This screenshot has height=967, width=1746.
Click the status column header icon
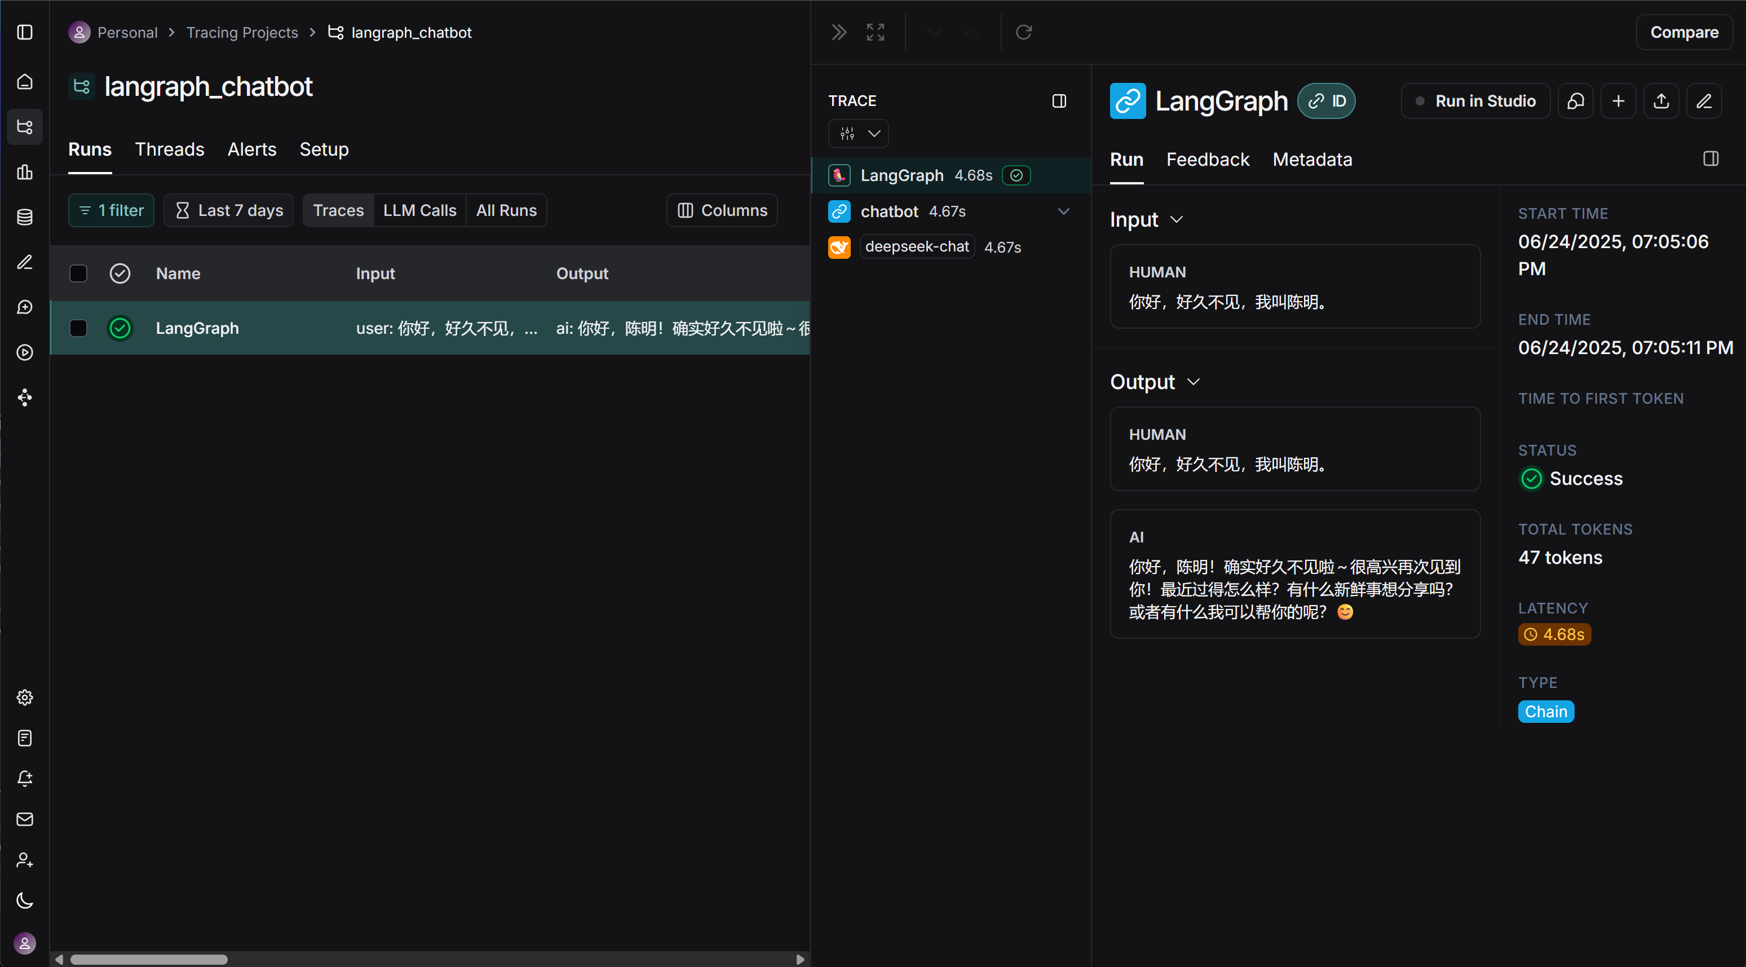(x=120, y=273)
